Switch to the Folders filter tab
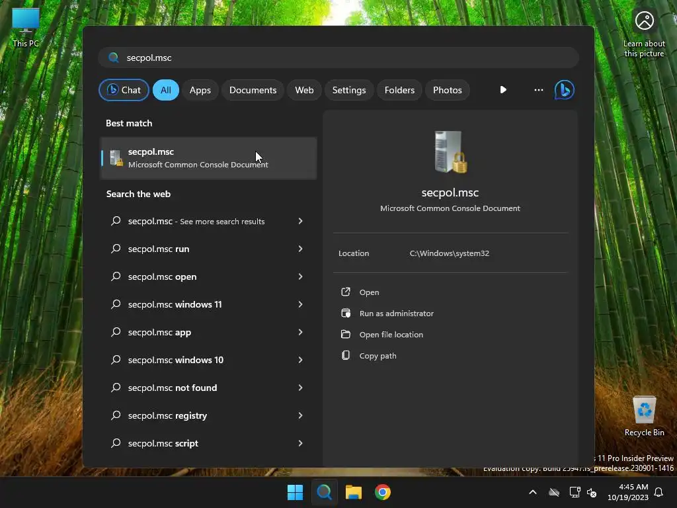Image resolution: width=677 pixels, height=508 pixels. 399,90
